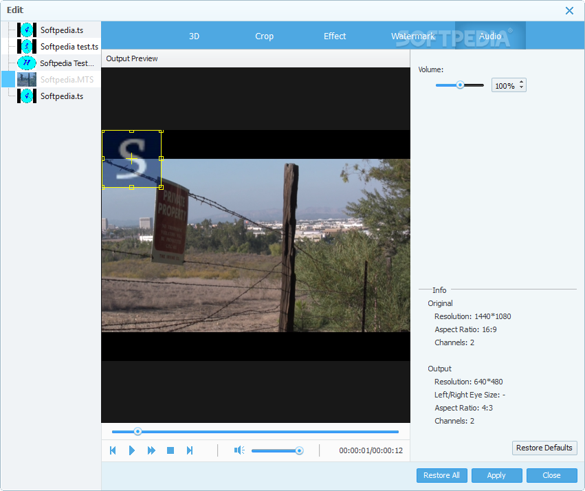Click watermark center crosshair in preview

[x=131, y=159]
